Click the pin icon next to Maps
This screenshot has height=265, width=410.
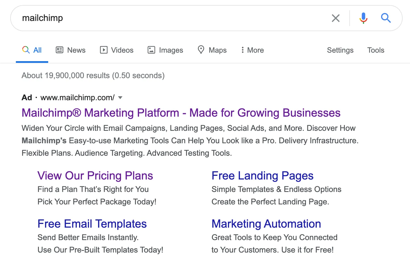(201, 50)
